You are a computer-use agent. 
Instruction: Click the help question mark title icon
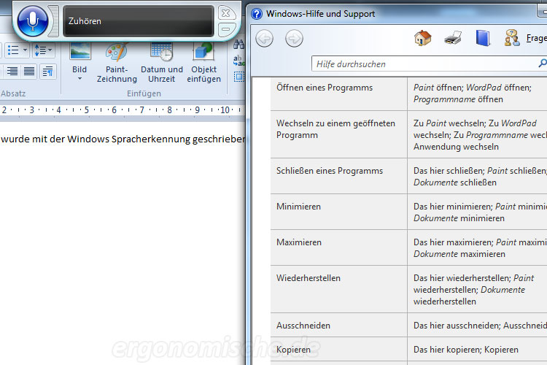pos(257,14)
